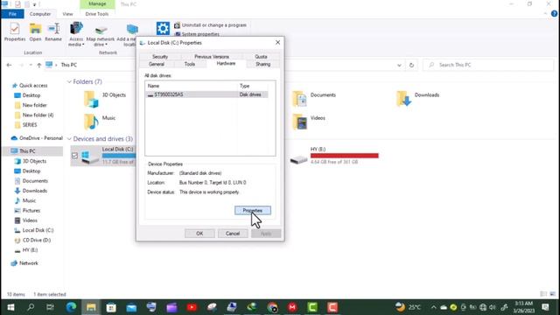Screen dimensions: 560x315
Task: Collapse the Folders (7) group
Action: (69, 81)
